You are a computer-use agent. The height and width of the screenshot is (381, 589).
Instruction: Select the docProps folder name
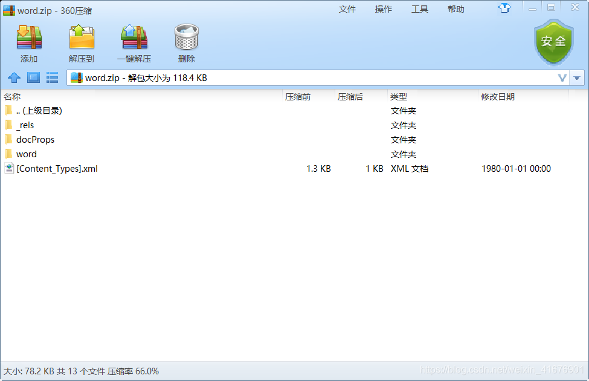35,140
